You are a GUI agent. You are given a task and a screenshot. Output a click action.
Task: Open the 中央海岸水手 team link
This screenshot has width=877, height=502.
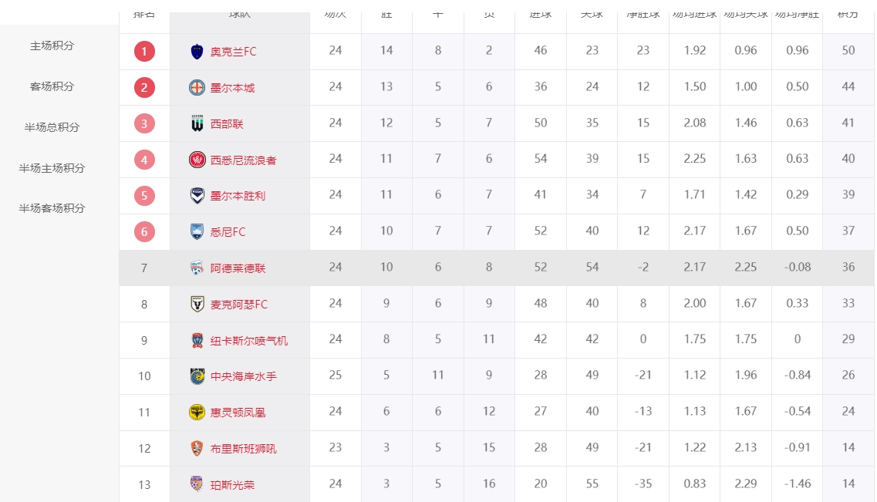pos(243,376)
